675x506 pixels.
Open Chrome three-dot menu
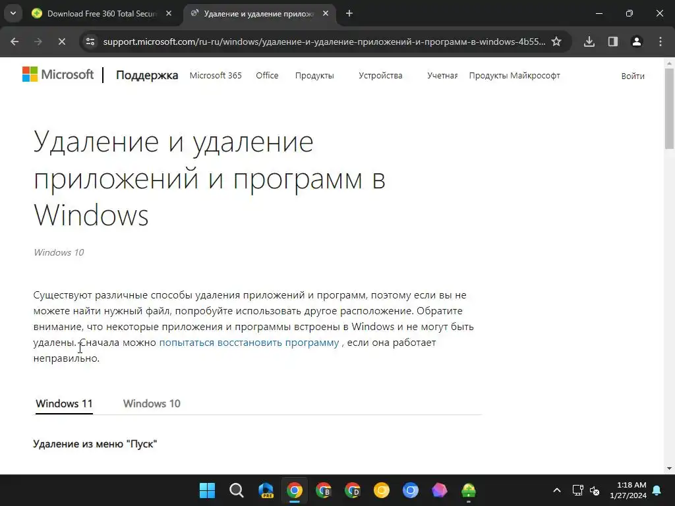pyautogui.click(x=660, y=42)
